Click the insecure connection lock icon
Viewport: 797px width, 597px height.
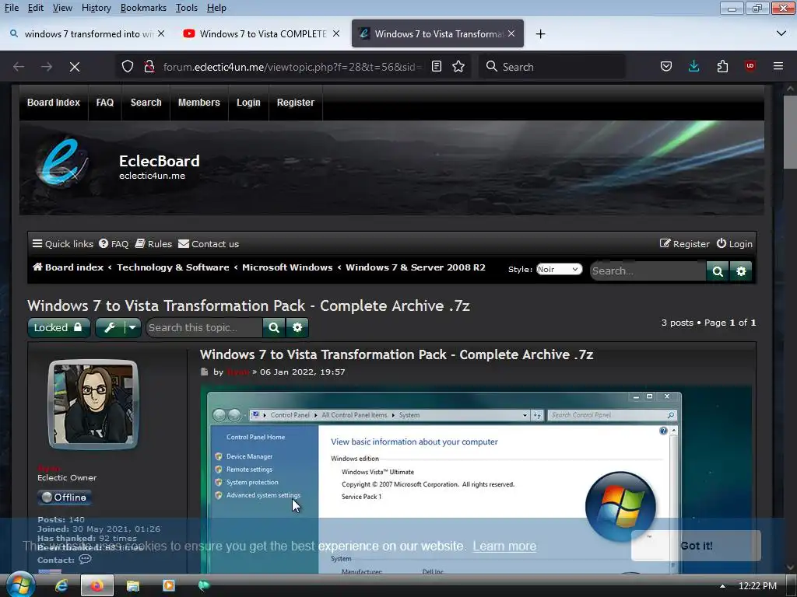tap(149, 67)
